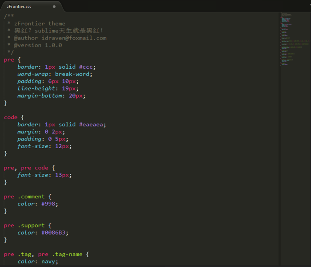Click the '@version 1.0.0' comment line
Screen dimensions: 311x267
tap(38, 45)
